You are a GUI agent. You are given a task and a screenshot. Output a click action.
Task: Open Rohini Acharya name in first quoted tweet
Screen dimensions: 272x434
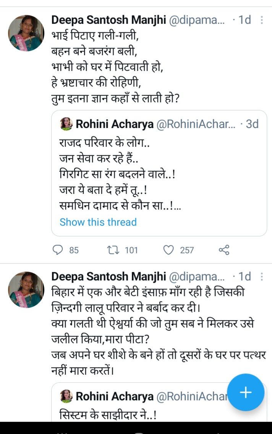pos(115,124)
